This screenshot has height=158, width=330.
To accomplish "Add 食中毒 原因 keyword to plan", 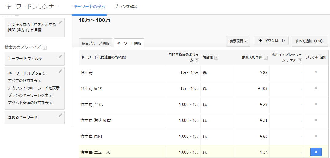I will pyautogui.click(x=316, y=136).
